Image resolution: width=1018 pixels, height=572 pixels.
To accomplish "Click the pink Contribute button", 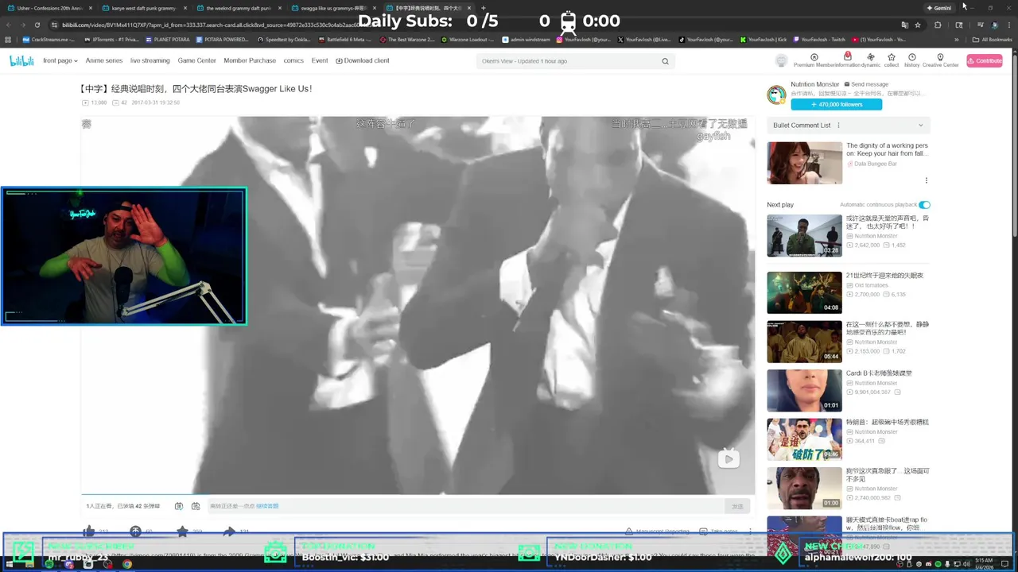I will 985,60.
